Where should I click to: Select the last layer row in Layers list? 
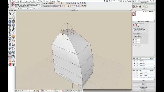pyautogui.click(x=143, y=77)
